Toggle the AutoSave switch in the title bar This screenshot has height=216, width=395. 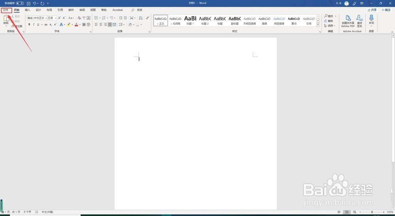pyautogui.click(x=20, y=3)
